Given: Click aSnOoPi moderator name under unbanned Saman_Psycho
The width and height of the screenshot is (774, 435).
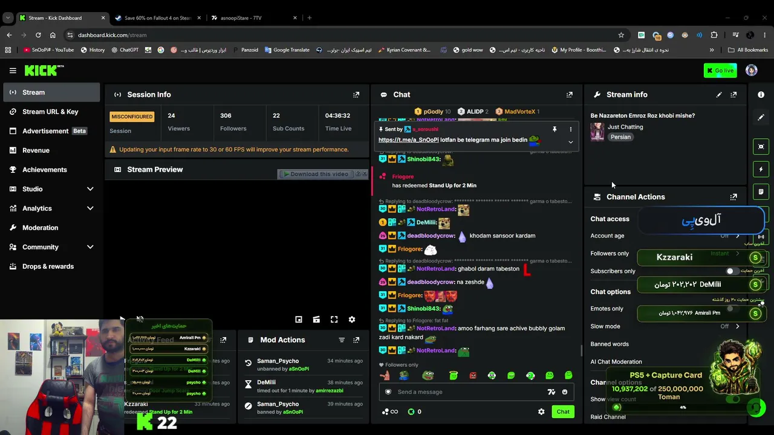Looking at the screenshot, I should (299, 369).
